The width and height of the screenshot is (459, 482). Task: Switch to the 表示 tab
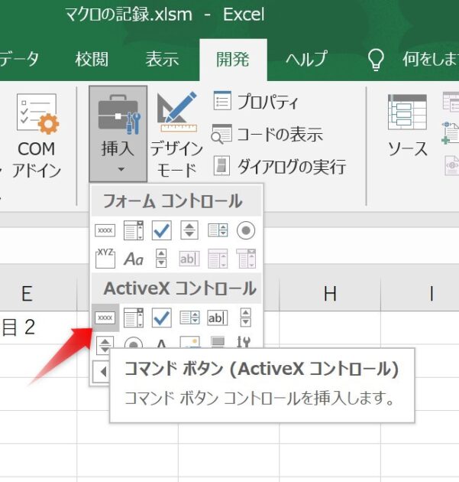click(x=162, y=59)
